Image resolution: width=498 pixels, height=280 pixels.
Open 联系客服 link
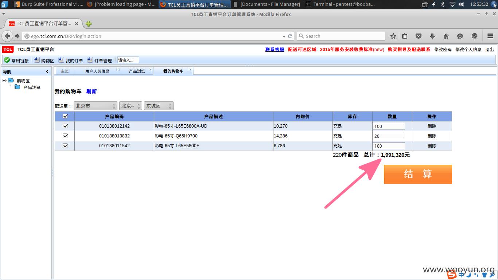(275, 50)
